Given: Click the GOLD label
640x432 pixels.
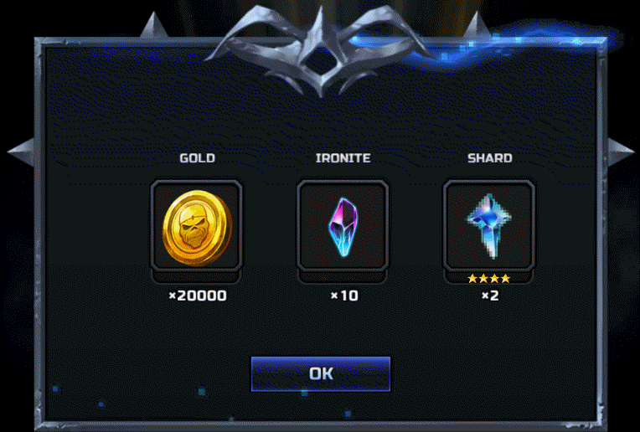Looking at the screenshot, I should pos(198,158).
